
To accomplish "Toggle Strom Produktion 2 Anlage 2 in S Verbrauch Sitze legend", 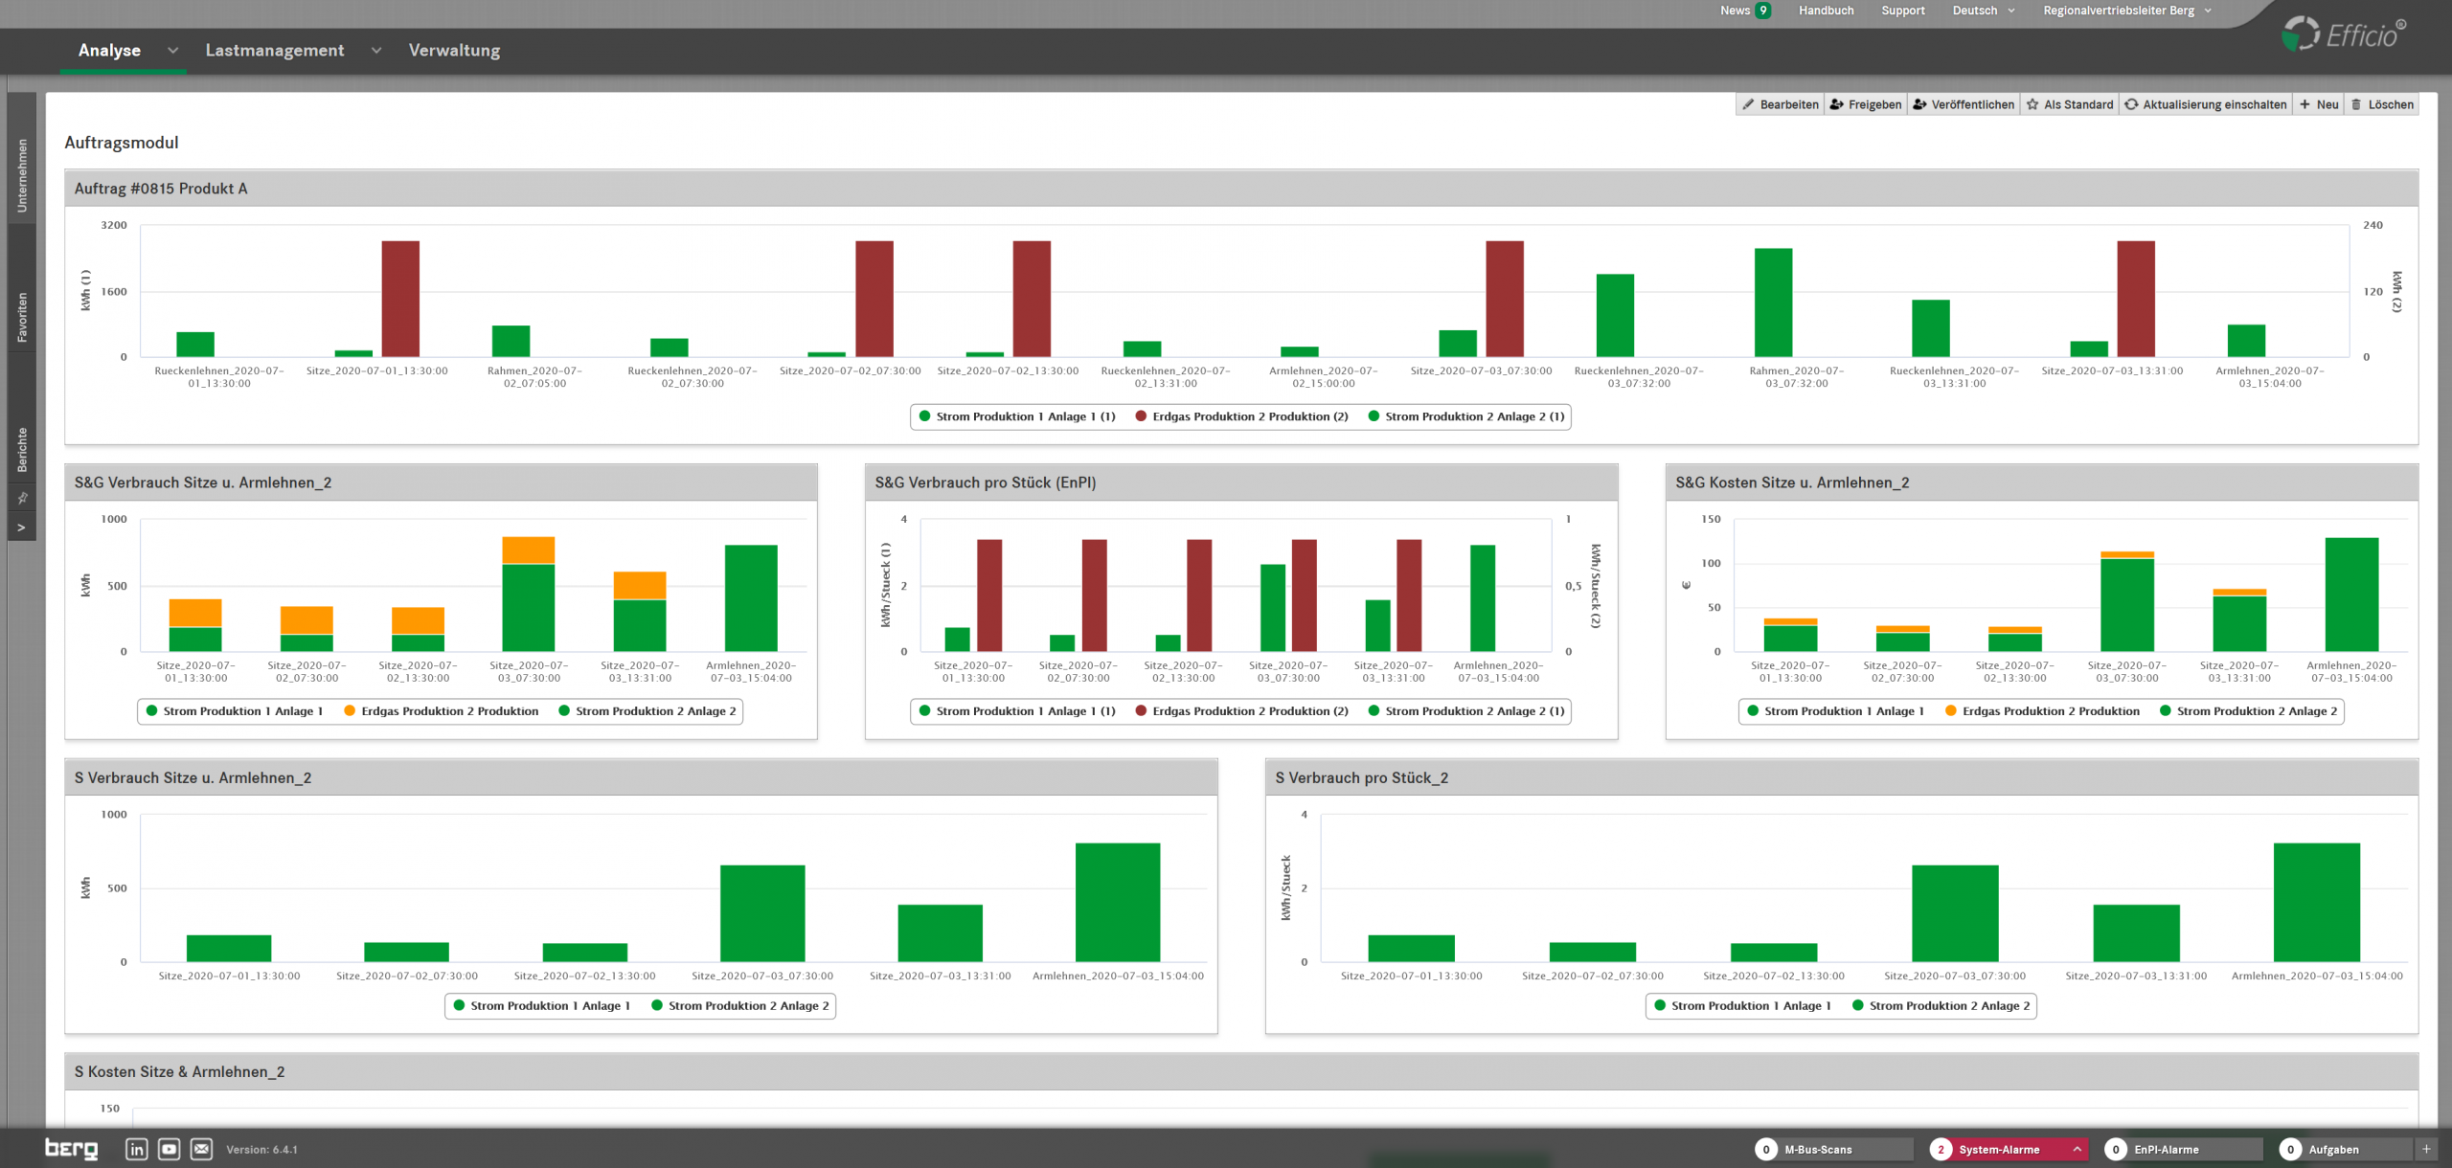I will [x=739, y=1006].
